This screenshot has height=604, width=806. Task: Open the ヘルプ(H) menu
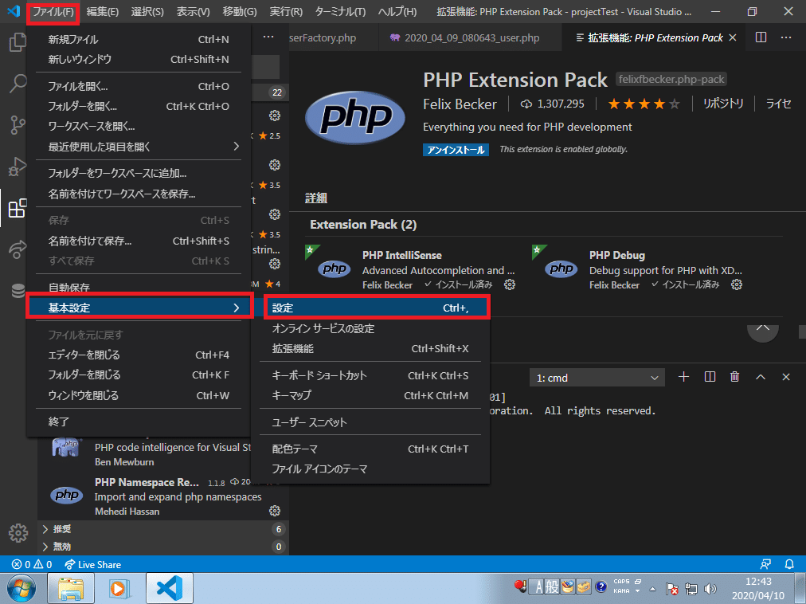pos(397,11)
